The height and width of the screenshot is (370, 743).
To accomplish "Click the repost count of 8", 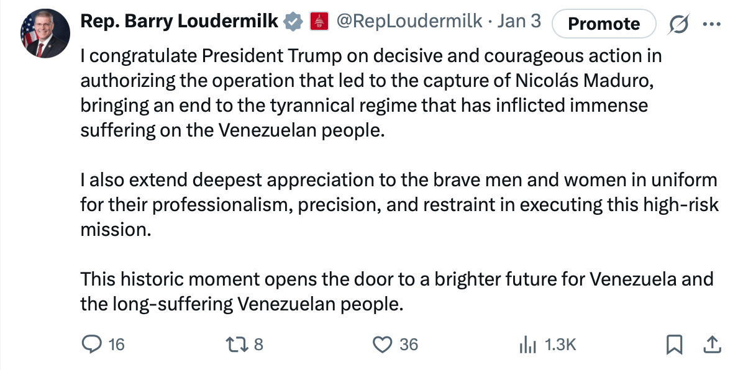I will click(258, 345).
